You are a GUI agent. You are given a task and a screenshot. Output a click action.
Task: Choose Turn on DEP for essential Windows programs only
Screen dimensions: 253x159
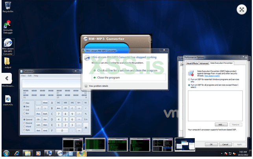point(189,80)
